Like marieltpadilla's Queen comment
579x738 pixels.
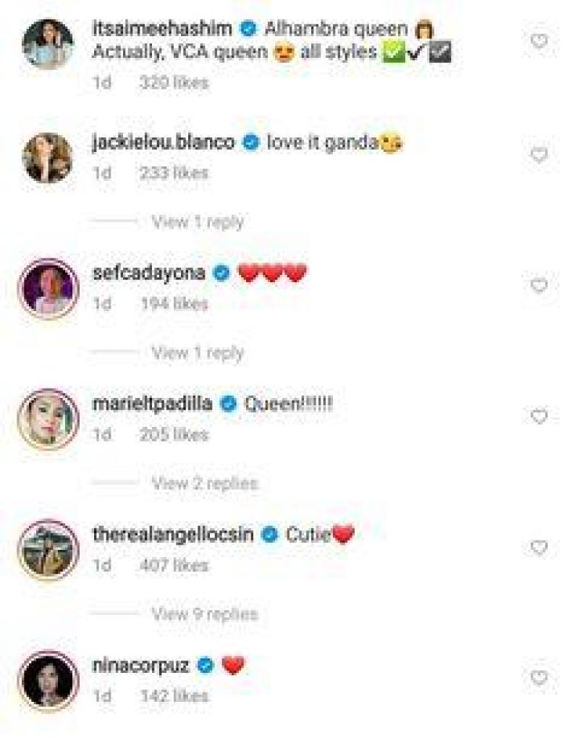click(x=539, y=416)
